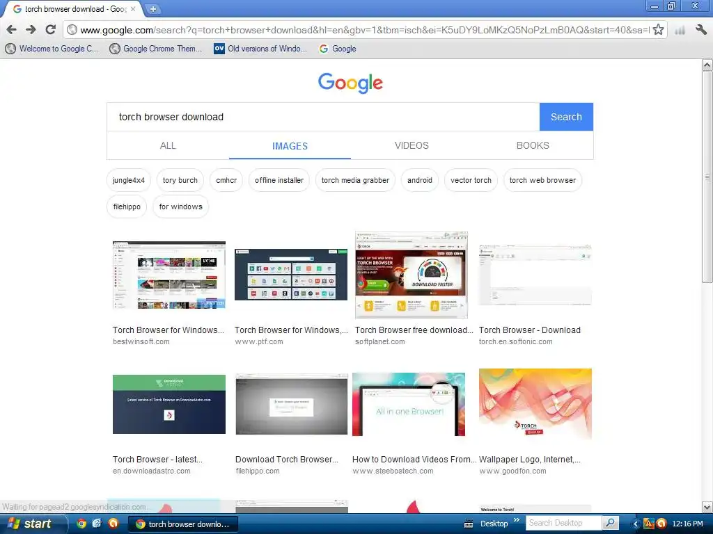Switch to the BOOKS tab
This screenshot has width=713, height=534.
[x=533, y=146]
